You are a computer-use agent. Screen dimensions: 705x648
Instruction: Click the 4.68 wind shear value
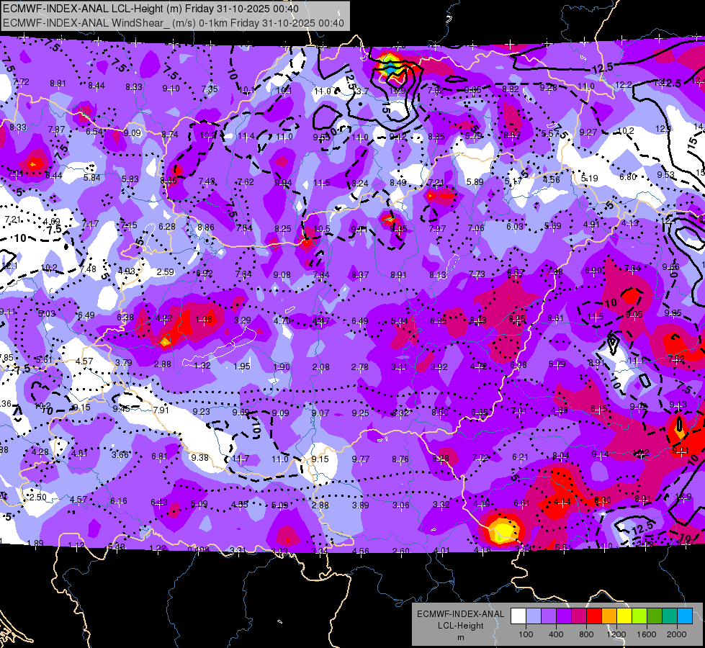point(560,410)
